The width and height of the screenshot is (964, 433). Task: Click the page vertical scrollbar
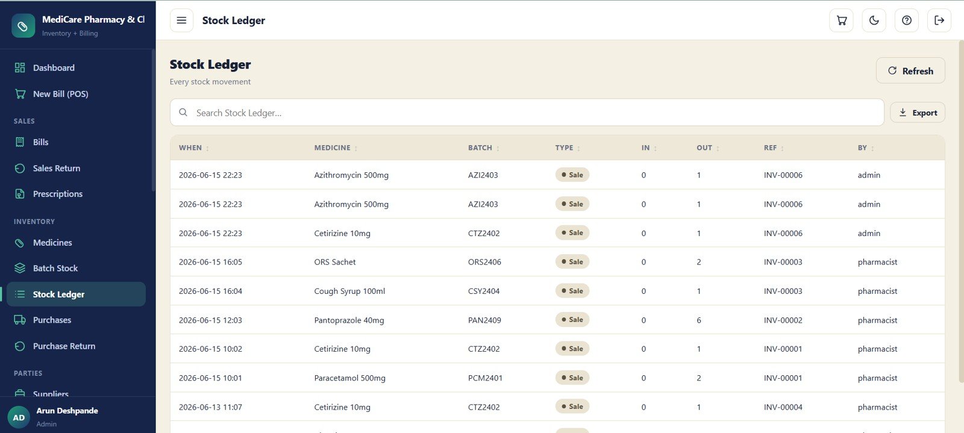(961, 211)
